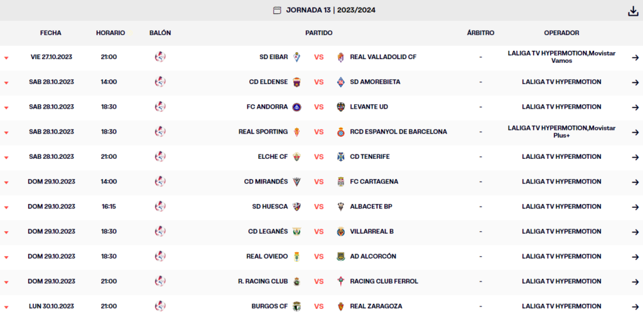Click the Villarreal B club crest
Viewport: 643px width, 319px height.
click(x=341, y=232)
